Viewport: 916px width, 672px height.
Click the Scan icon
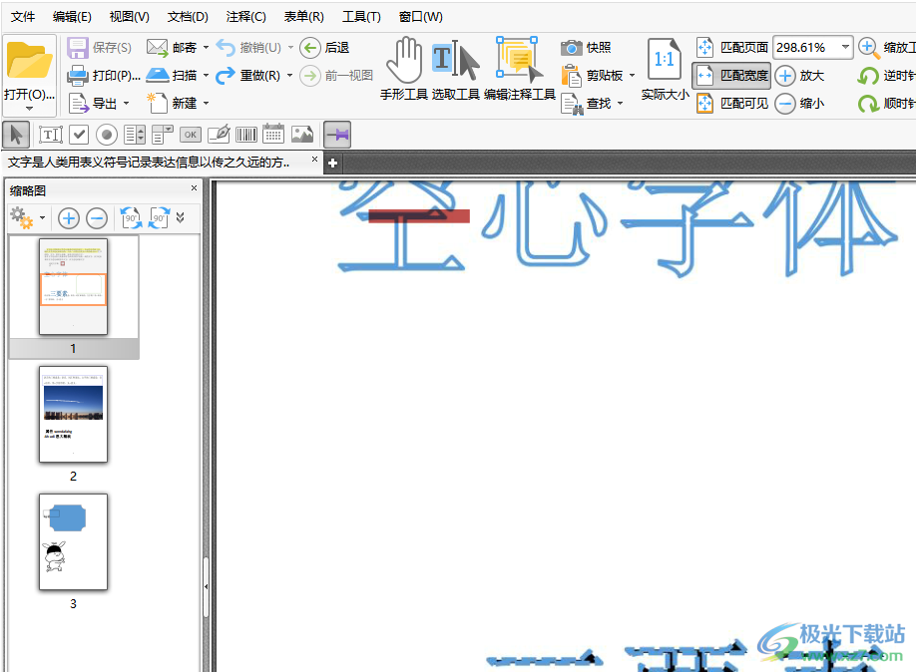coord(157,75)
